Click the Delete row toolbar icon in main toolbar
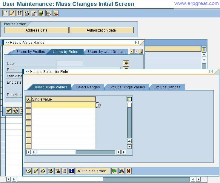Screen dimensions: 220x183 click(56, 13)
